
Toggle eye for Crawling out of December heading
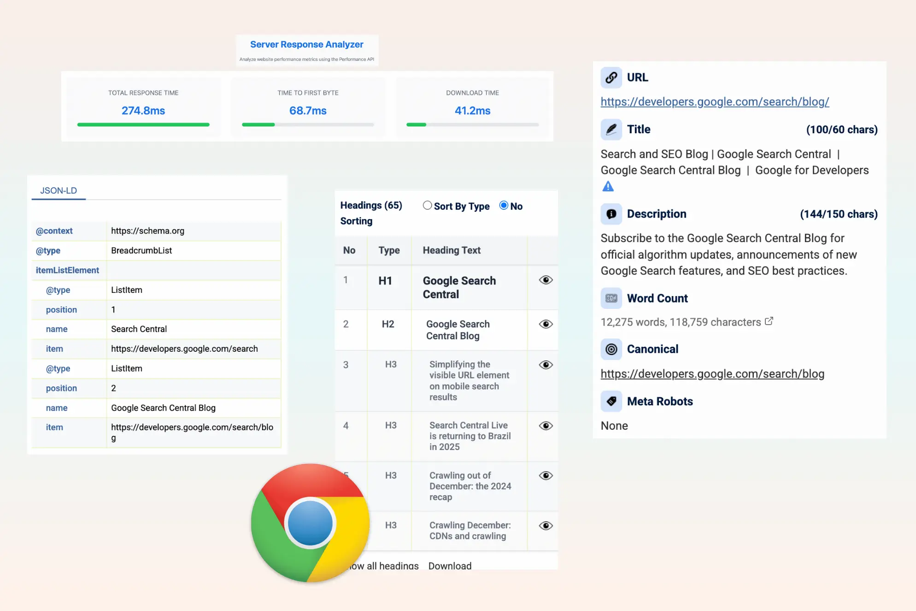tap(546, 475)
